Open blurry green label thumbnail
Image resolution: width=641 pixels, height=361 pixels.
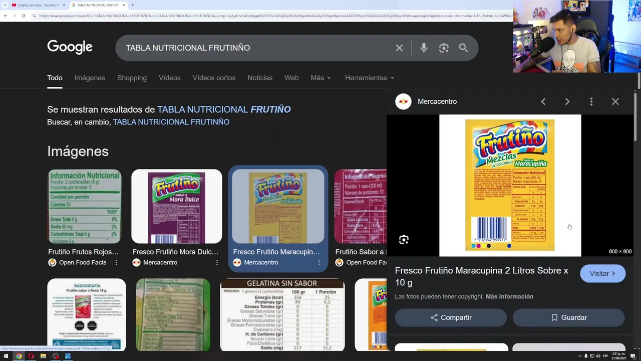[x=173, y=315]
